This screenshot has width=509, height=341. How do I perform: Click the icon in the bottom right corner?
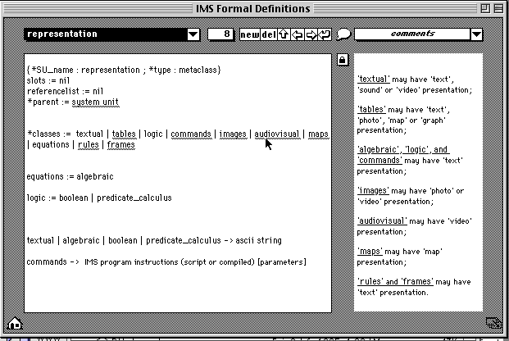492,323
